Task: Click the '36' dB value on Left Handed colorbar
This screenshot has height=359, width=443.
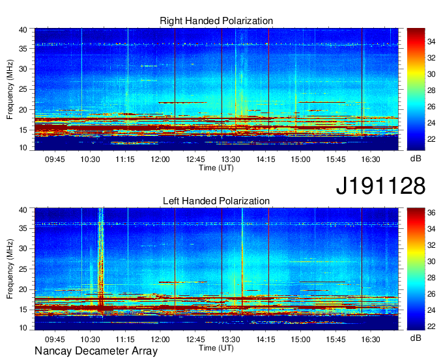Action: (431, 213)
